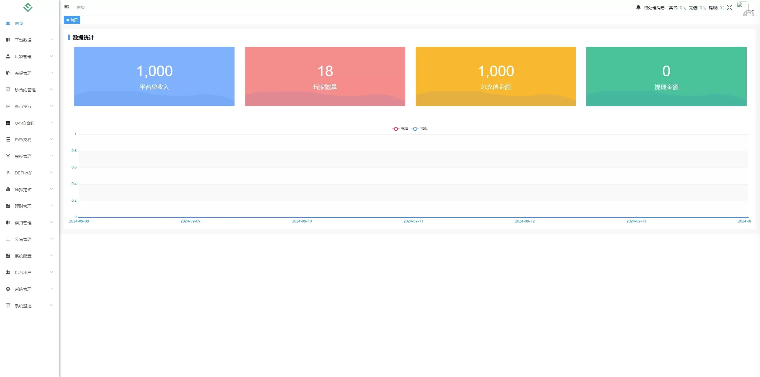Click the 兑换管理 yen icon
The width and height of the screenshot is (760, 377).
(8, 156)
